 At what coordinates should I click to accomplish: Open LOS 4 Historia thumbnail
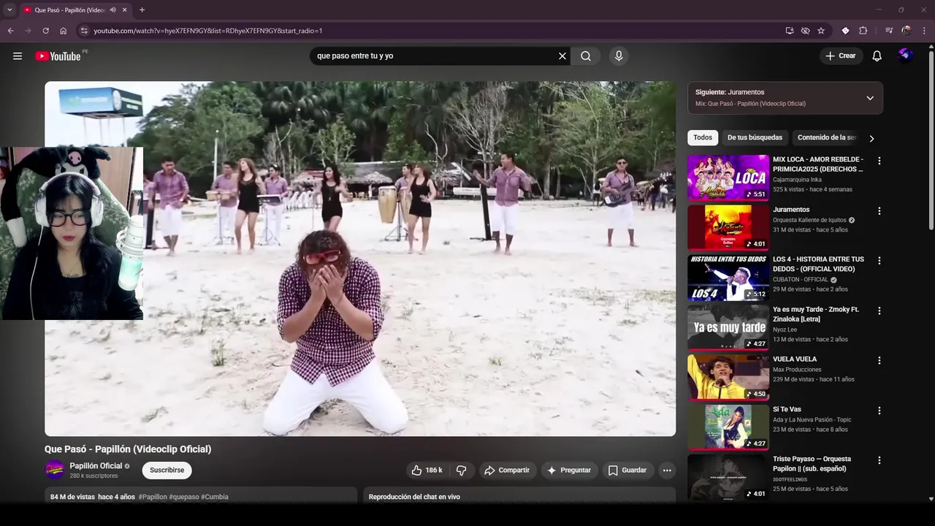tap(728, 278)
